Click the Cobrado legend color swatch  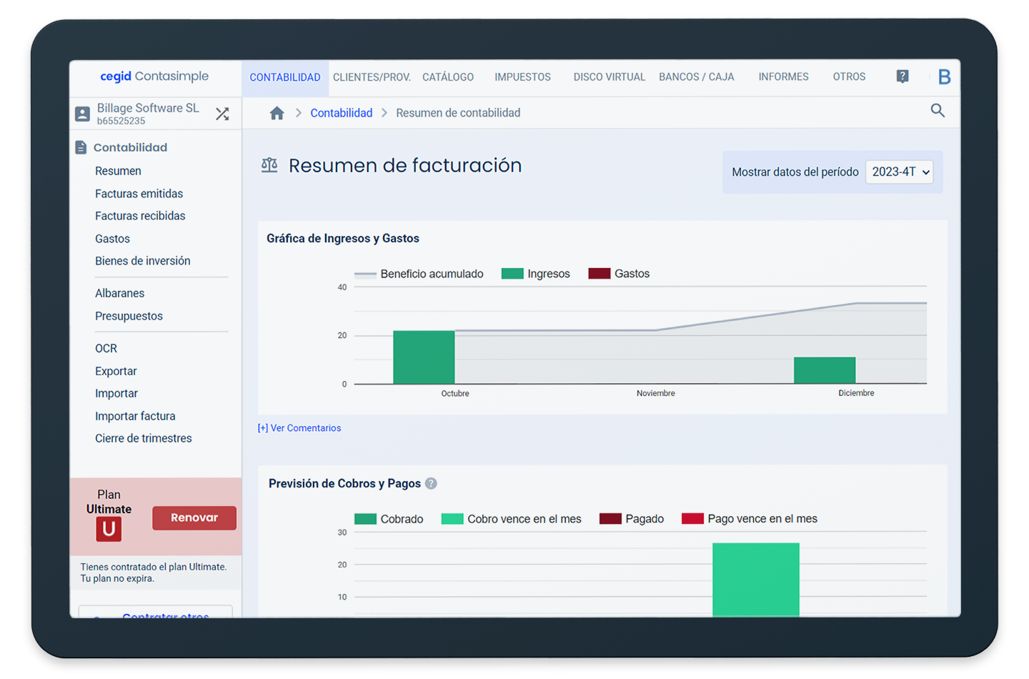[365, 519]
